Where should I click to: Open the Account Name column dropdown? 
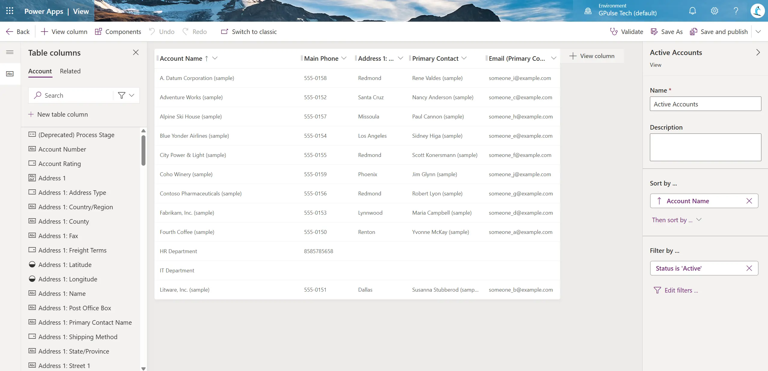tap(214, 58)
